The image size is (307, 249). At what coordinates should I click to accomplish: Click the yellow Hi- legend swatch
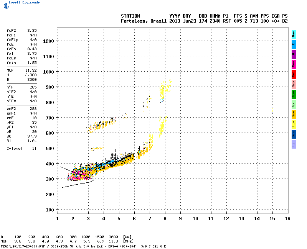[294, 124]
